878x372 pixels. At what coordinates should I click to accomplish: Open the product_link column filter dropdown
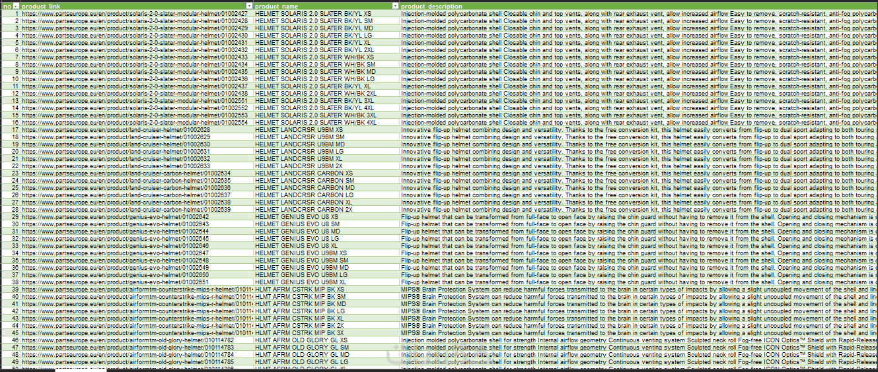[x=249, y=6]
